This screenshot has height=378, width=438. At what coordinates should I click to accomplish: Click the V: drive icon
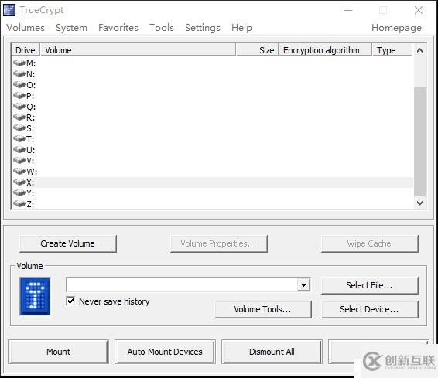pos(19,161)
